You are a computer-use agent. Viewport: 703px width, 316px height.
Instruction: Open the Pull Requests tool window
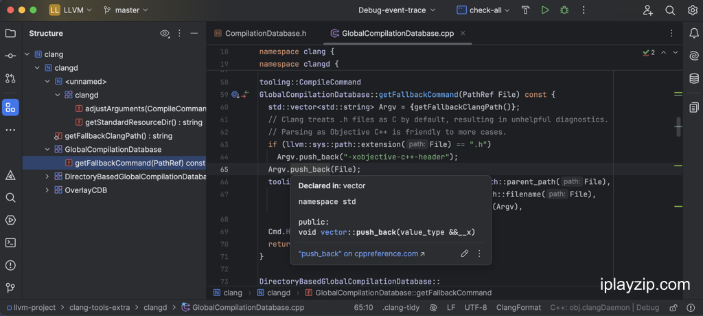click(x=10, y=78)
